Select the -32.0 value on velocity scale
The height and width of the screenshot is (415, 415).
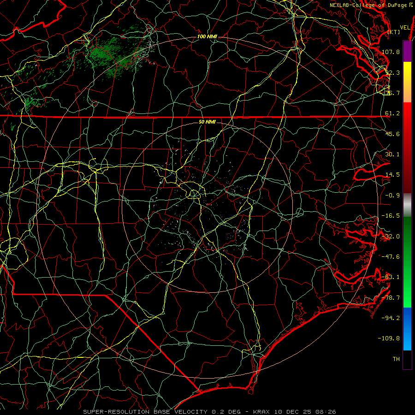(x=391, y=237)
